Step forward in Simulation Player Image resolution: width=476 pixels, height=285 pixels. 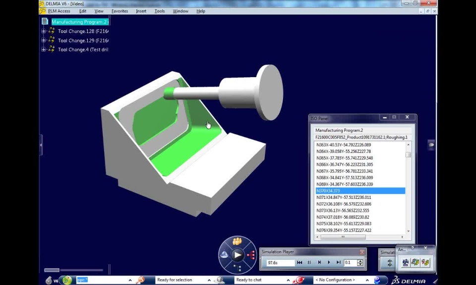point(319,262)
